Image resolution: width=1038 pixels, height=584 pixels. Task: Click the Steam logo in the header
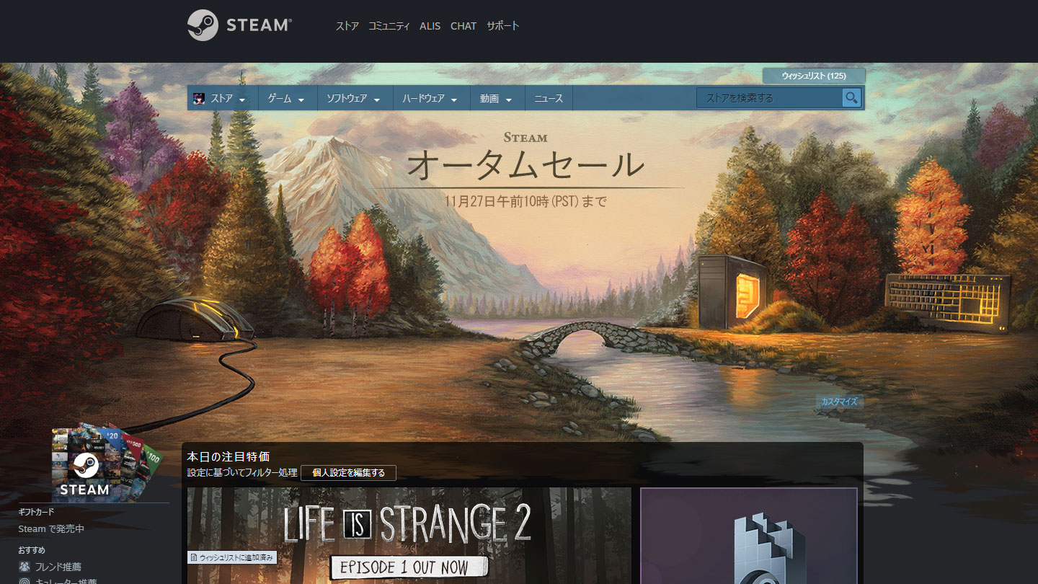tap(239, 25)
